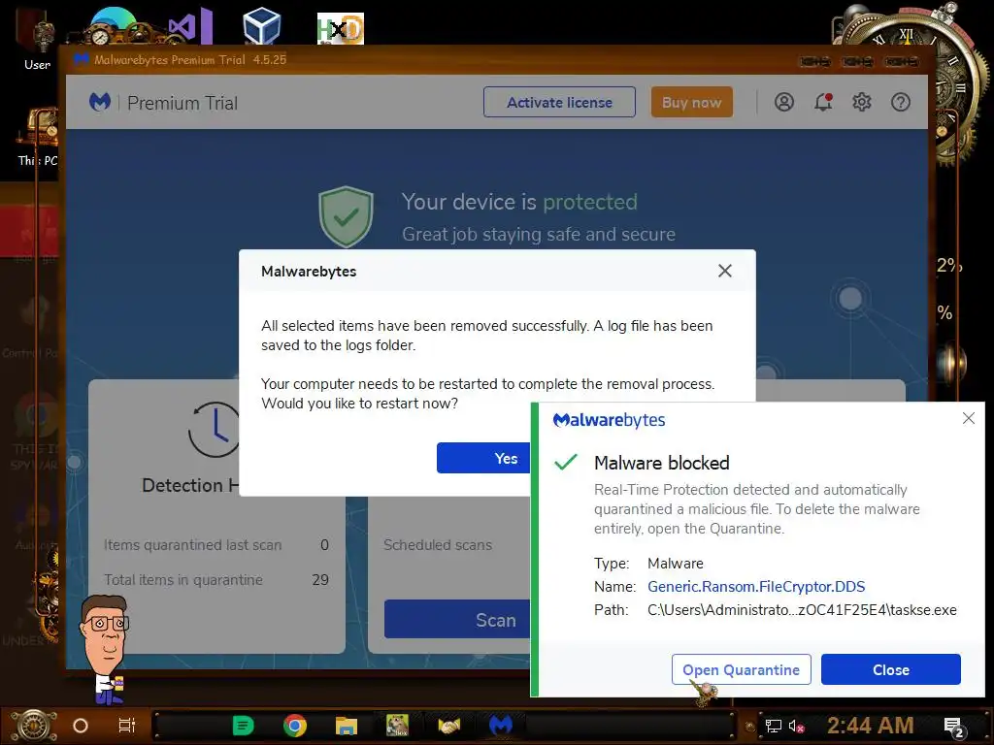The height and width of the screenshot is (745, 994).
Task: Click the Scan button
Action: (x=458, y=620)
